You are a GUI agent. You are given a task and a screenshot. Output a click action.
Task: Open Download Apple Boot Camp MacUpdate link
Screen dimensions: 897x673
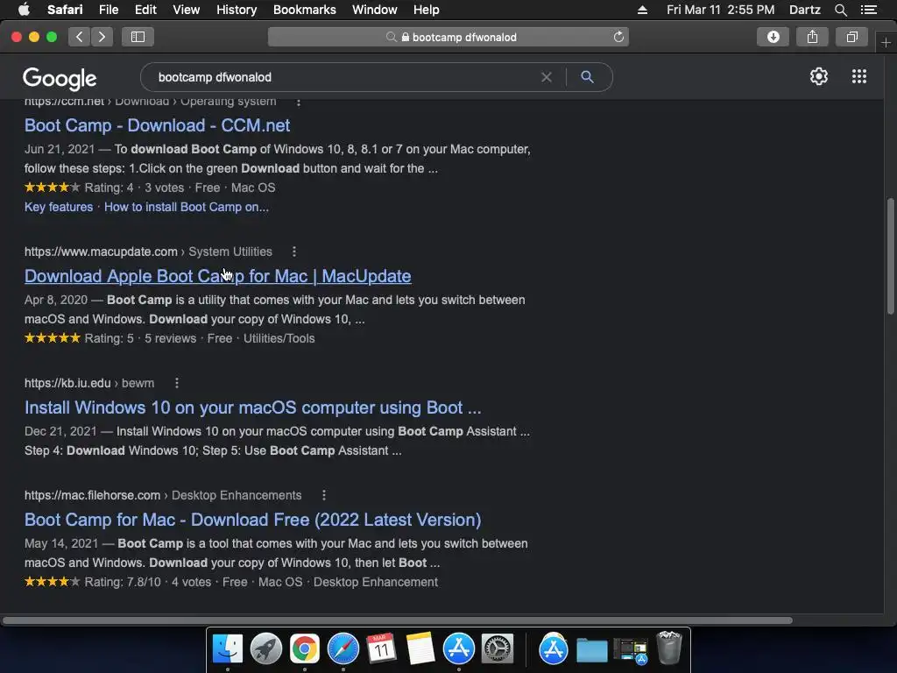tap(217, 276)
